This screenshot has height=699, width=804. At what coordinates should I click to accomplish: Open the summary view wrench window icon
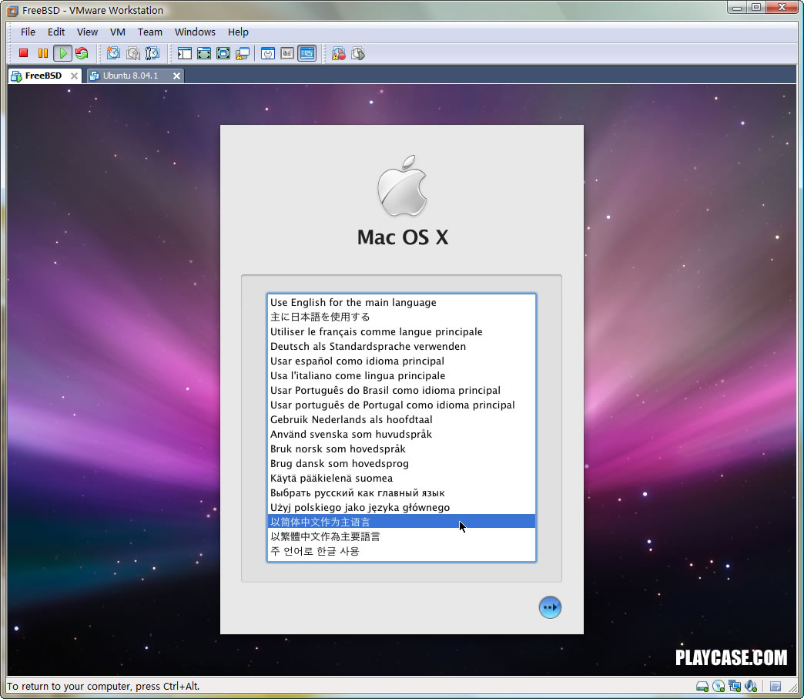[268, 53]
